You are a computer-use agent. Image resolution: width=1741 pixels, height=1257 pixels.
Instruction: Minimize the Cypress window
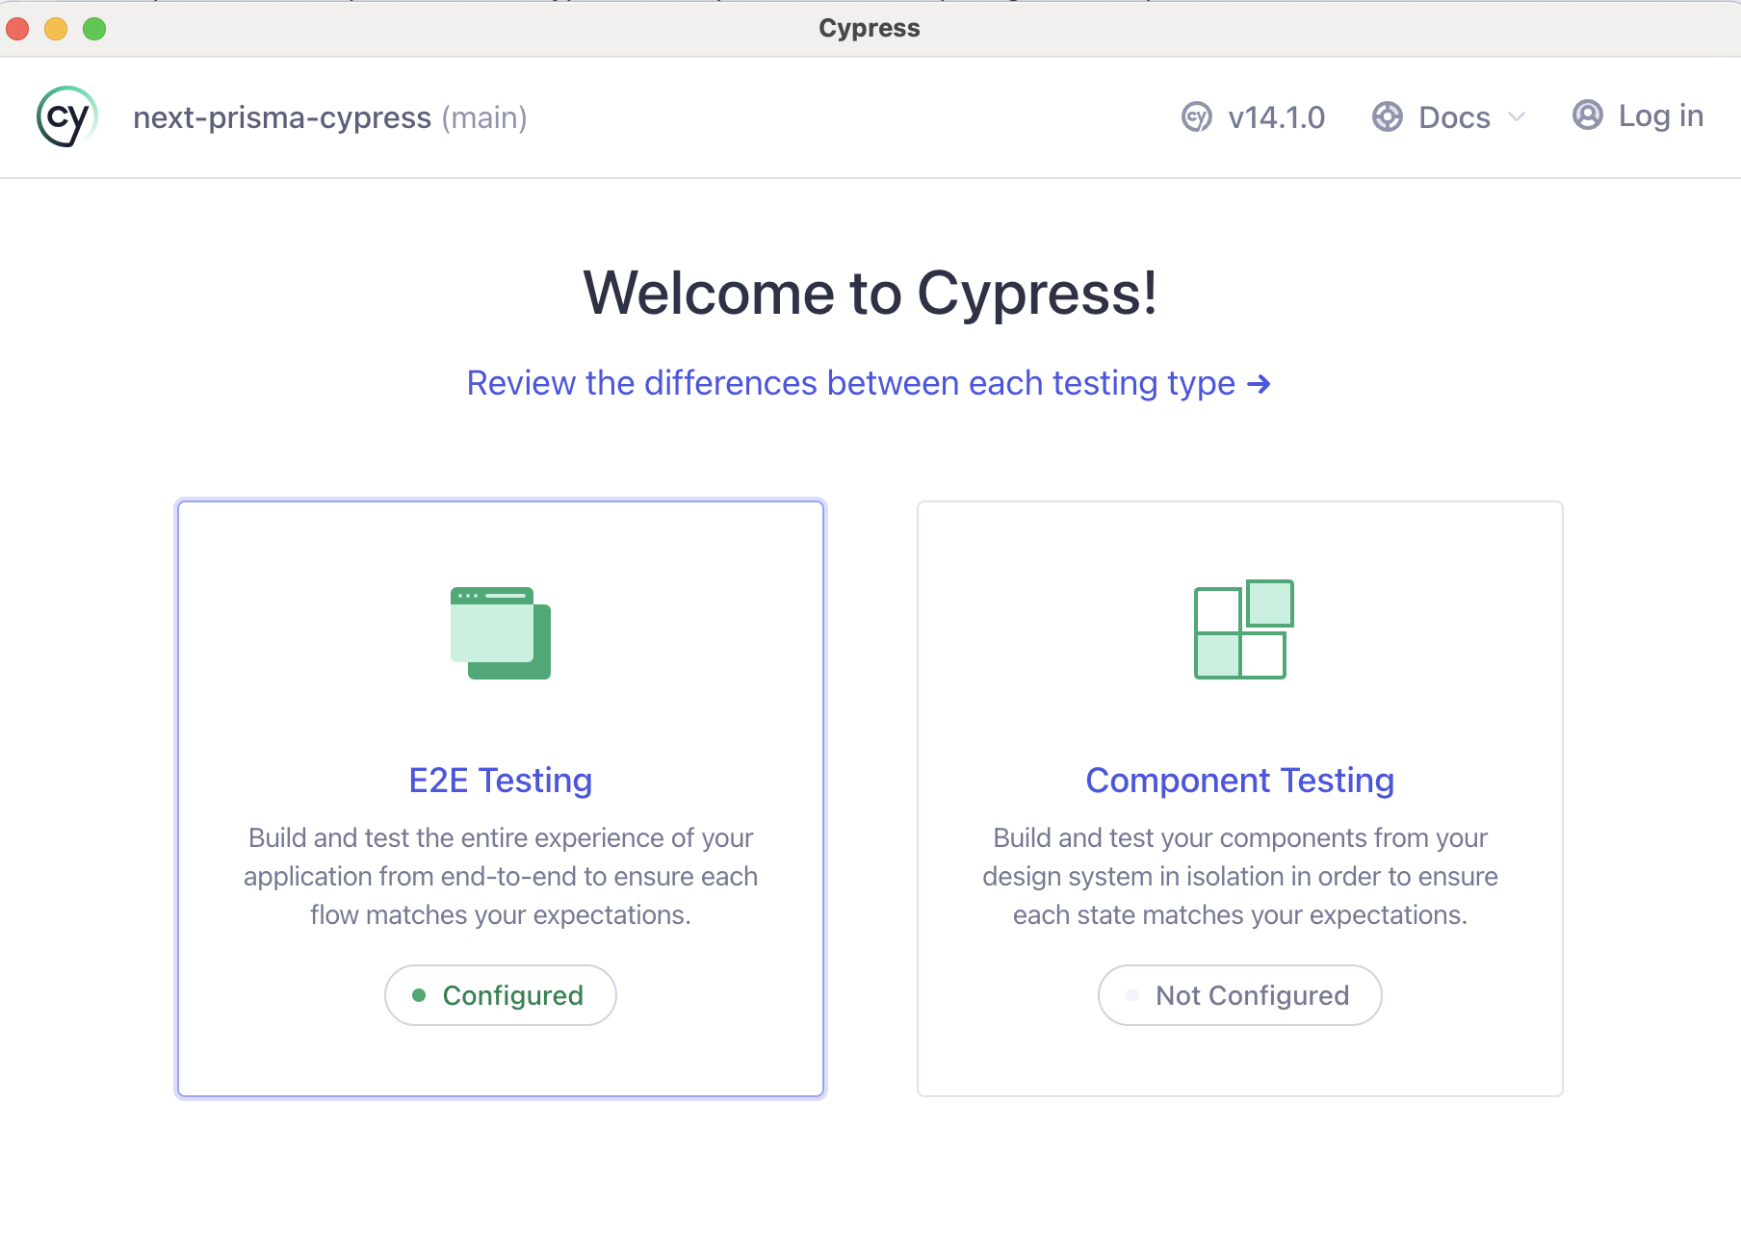pos(56,29)
